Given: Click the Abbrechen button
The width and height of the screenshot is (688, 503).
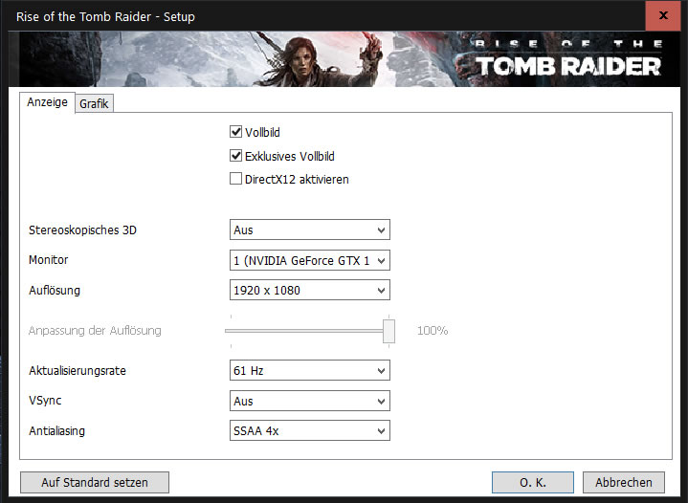Looking at the screenshot, I should [624, 482].
